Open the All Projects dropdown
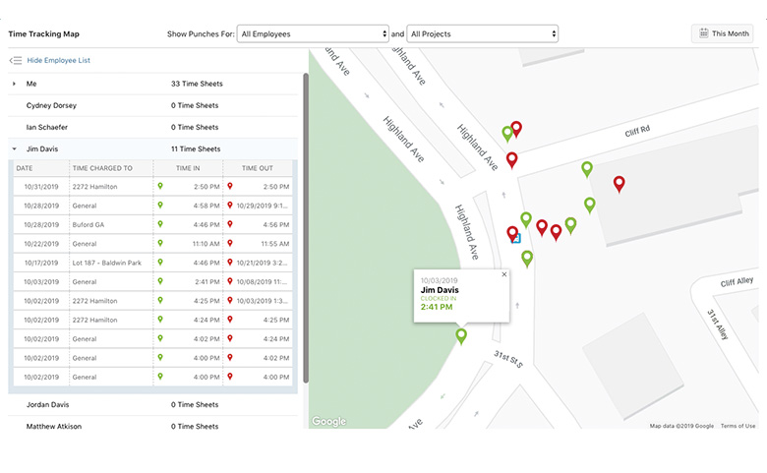 (482, 33)
